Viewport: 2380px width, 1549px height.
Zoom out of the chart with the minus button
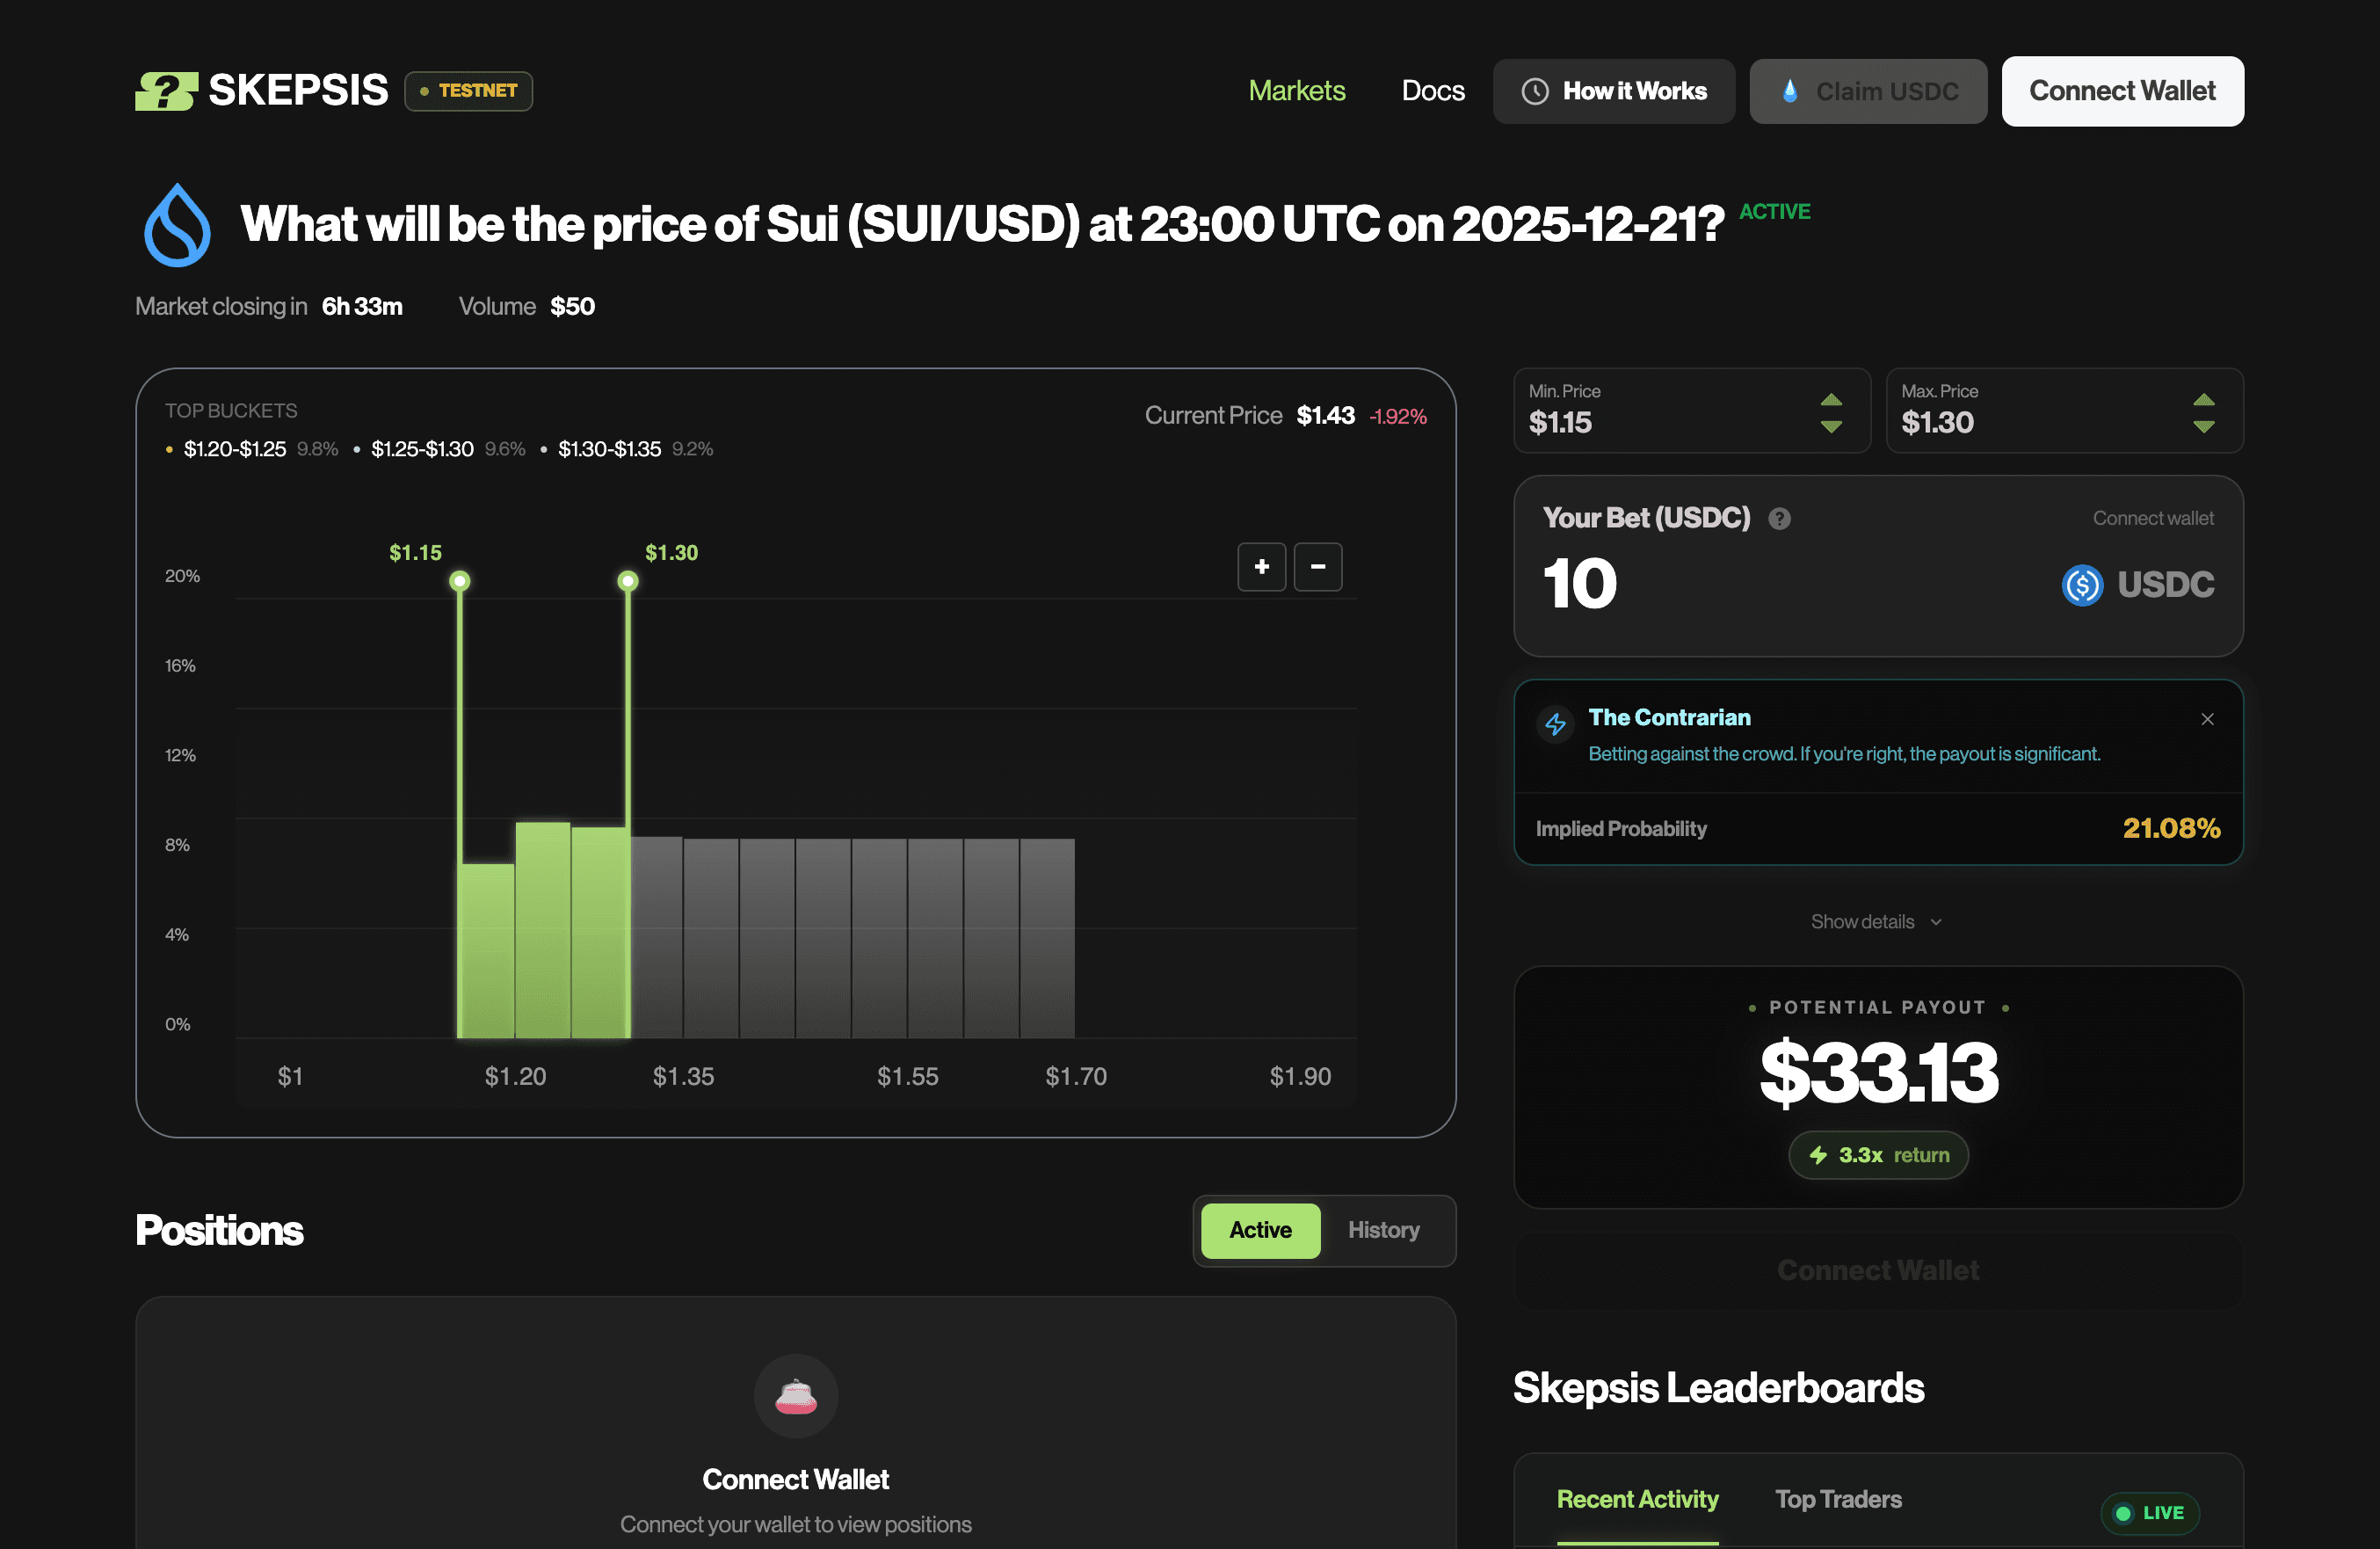pos(1318,567)
